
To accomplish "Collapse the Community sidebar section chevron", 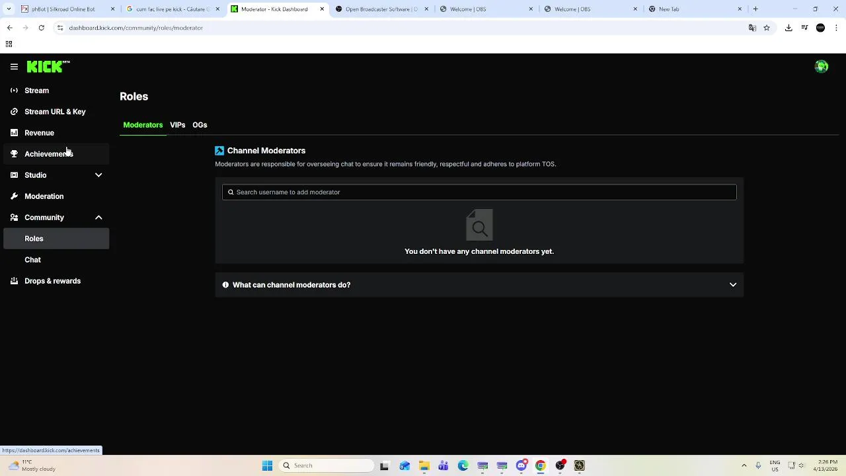I will (x=98, y=218).
